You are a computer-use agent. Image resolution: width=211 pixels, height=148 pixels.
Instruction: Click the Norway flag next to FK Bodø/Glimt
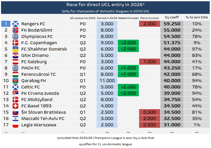click(x=15, y=30)
